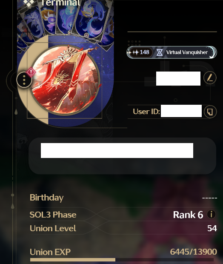The image size is (223, 264).
Task: Click the edit username pencil icon
Action: [x=210, y=78]
